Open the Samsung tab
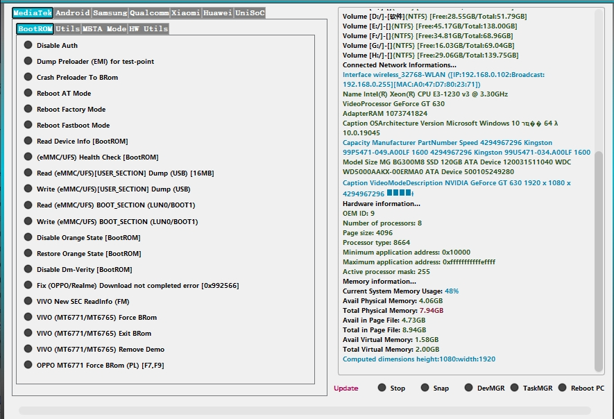The image size is (614, 419). coord(110,13)
